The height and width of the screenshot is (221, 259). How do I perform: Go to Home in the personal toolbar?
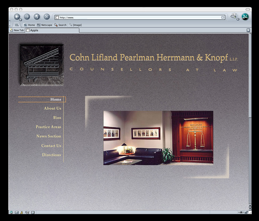(29, 25)
